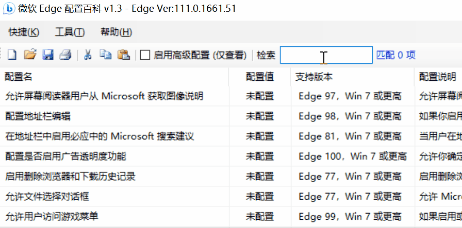Click the Save floppy disk icon
The height and width of the screenshot is (228, 462).
coord(48,55)
